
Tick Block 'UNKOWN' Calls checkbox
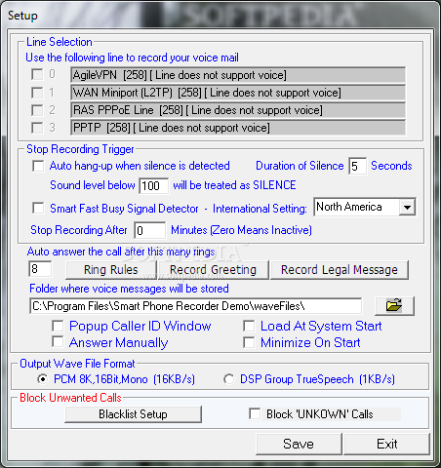coord(255,413)
